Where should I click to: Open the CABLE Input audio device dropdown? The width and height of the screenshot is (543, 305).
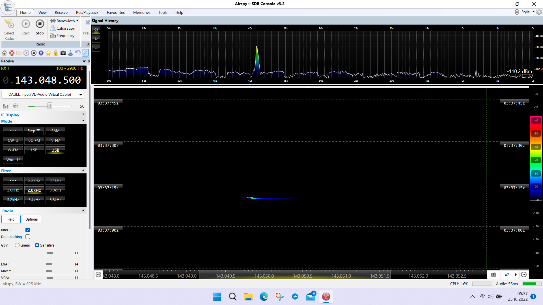coord(43,94)
